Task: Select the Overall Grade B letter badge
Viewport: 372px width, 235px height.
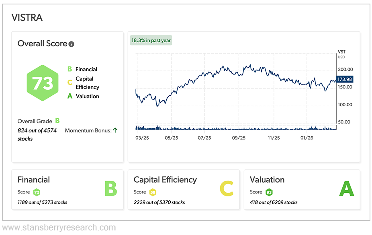Action: [57, 121]
